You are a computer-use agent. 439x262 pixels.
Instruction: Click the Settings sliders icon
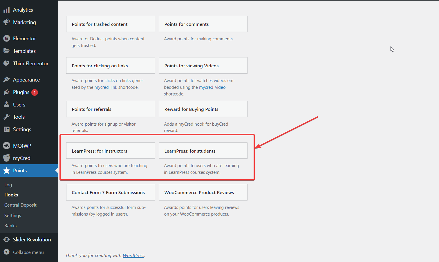pyautogui.click(x=6, y=129)
